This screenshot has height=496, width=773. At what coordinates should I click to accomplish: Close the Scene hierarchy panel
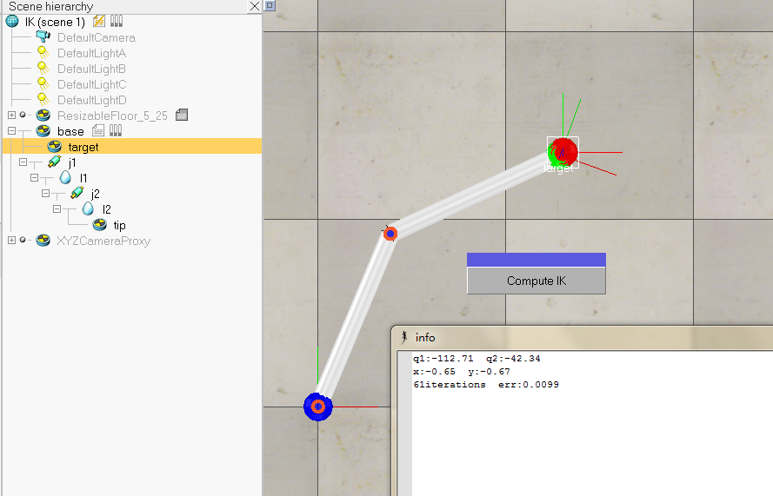coord(255,6)
